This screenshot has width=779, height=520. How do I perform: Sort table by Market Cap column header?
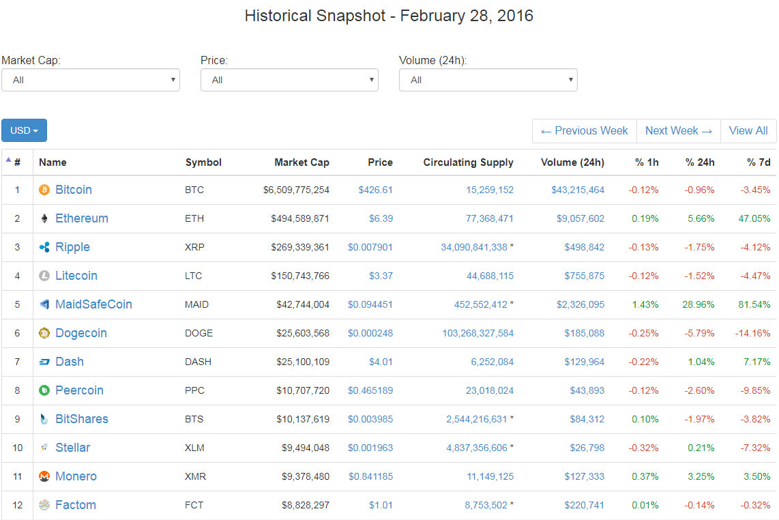302,162
